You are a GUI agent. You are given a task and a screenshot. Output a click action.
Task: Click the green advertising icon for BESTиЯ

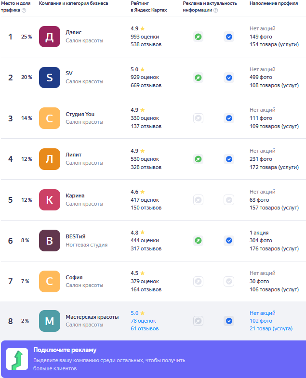[x=198, y=240]
